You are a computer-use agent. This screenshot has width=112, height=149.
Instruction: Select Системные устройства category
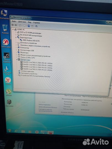29,73
